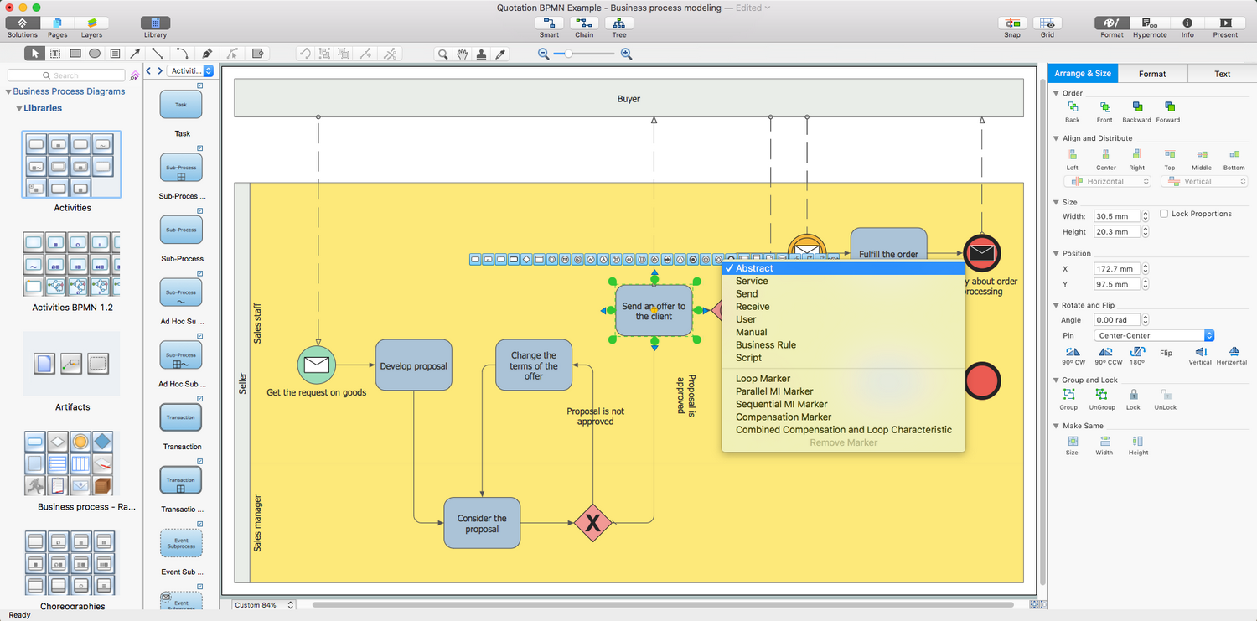Select the Smart connector icon

coord(549,23)
